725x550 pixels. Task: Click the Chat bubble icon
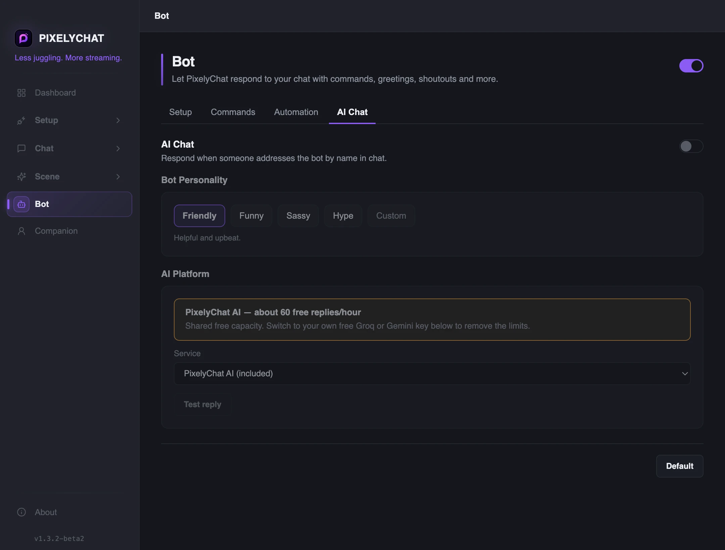(21, 149)
